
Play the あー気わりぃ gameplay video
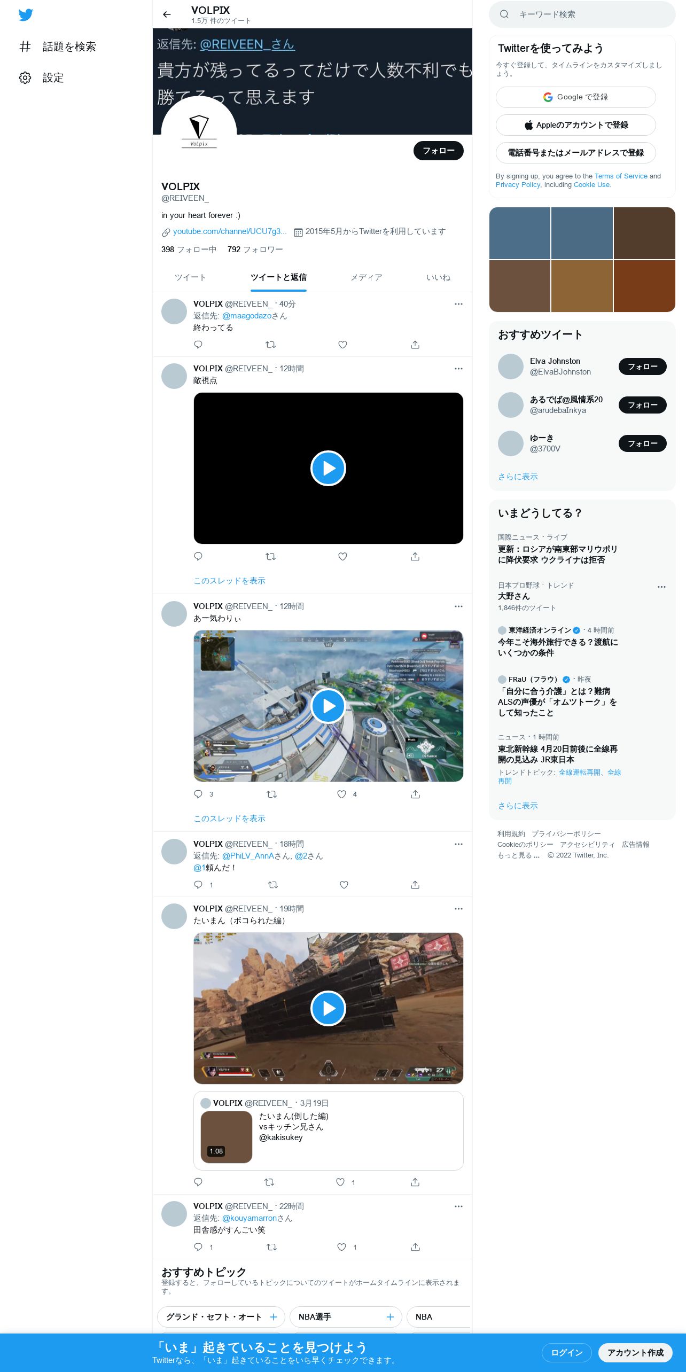[328, 706]
